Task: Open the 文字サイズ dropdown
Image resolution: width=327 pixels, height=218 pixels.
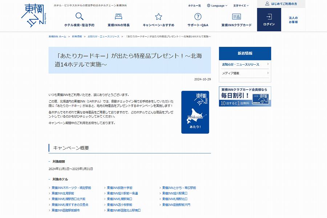Action: [241, 6]
